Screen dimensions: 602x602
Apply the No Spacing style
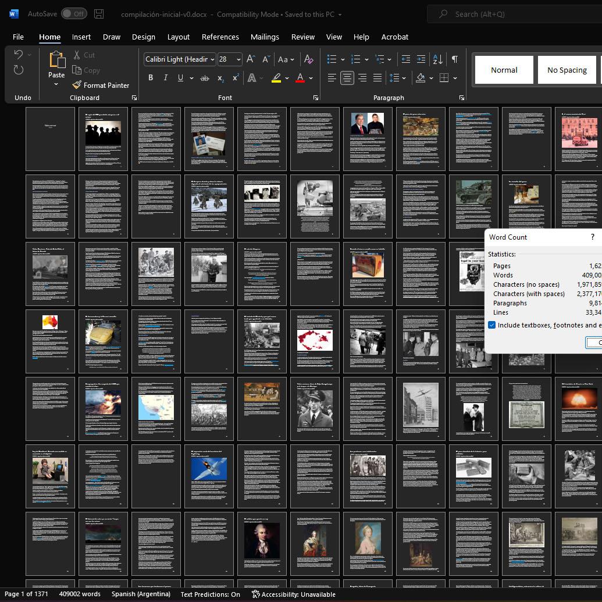click(x=567, y=70)
